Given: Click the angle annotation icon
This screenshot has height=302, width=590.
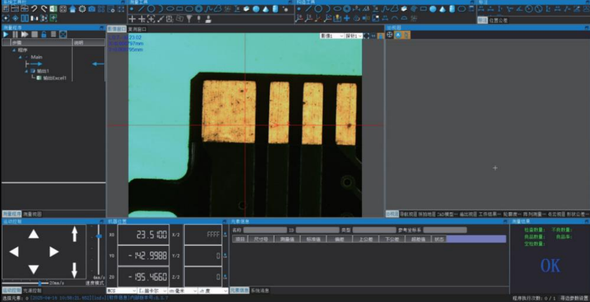Looking at the screenshot, I should point(520,9).
